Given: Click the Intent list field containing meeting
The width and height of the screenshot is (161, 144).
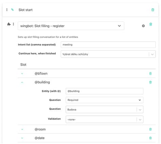Looking at the screenshot, I should 108,45.
